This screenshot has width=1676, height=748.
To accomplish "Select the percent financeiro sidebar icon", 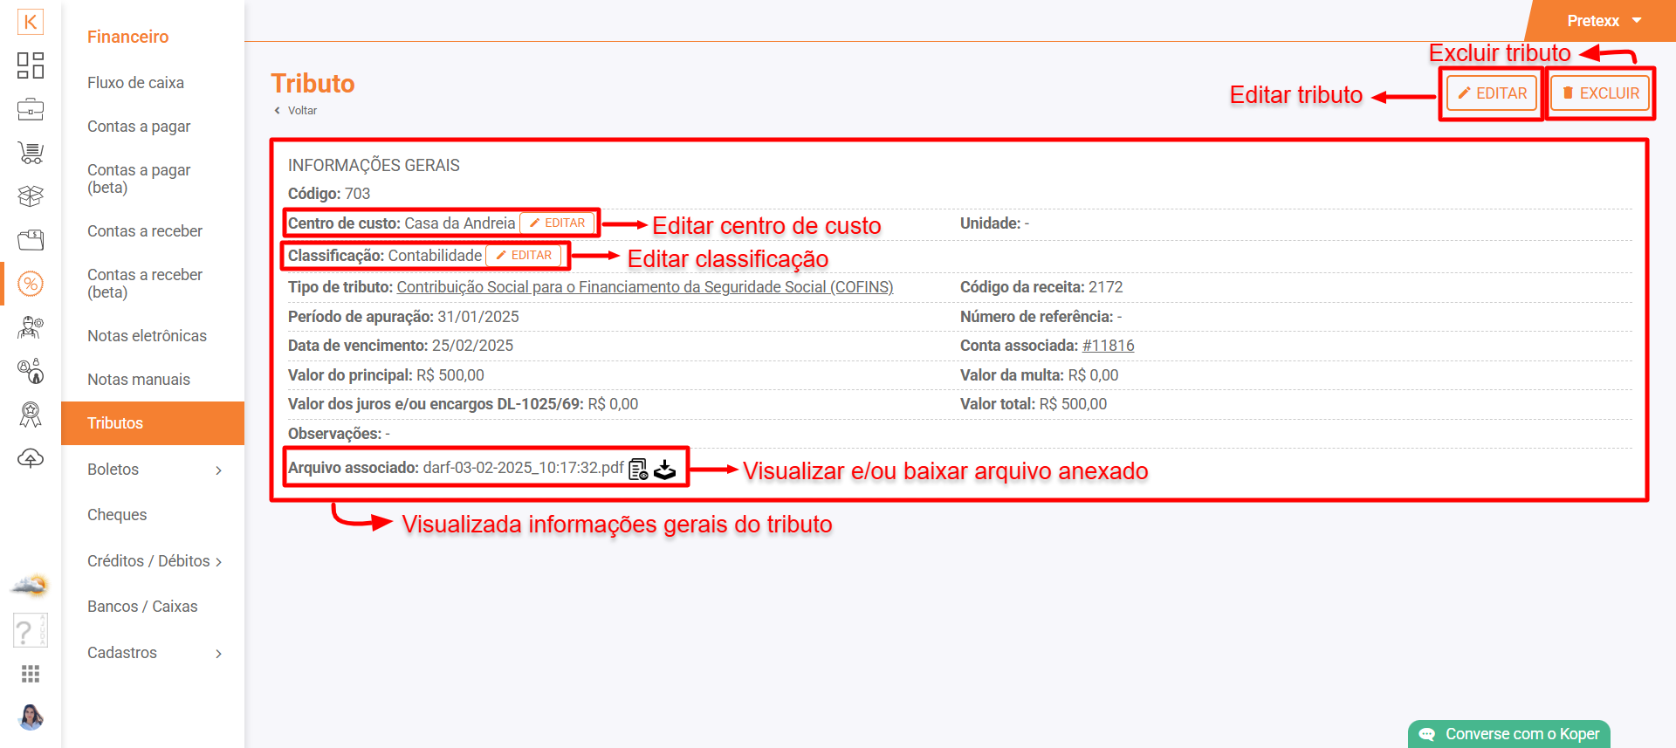I will pos(31,284).
